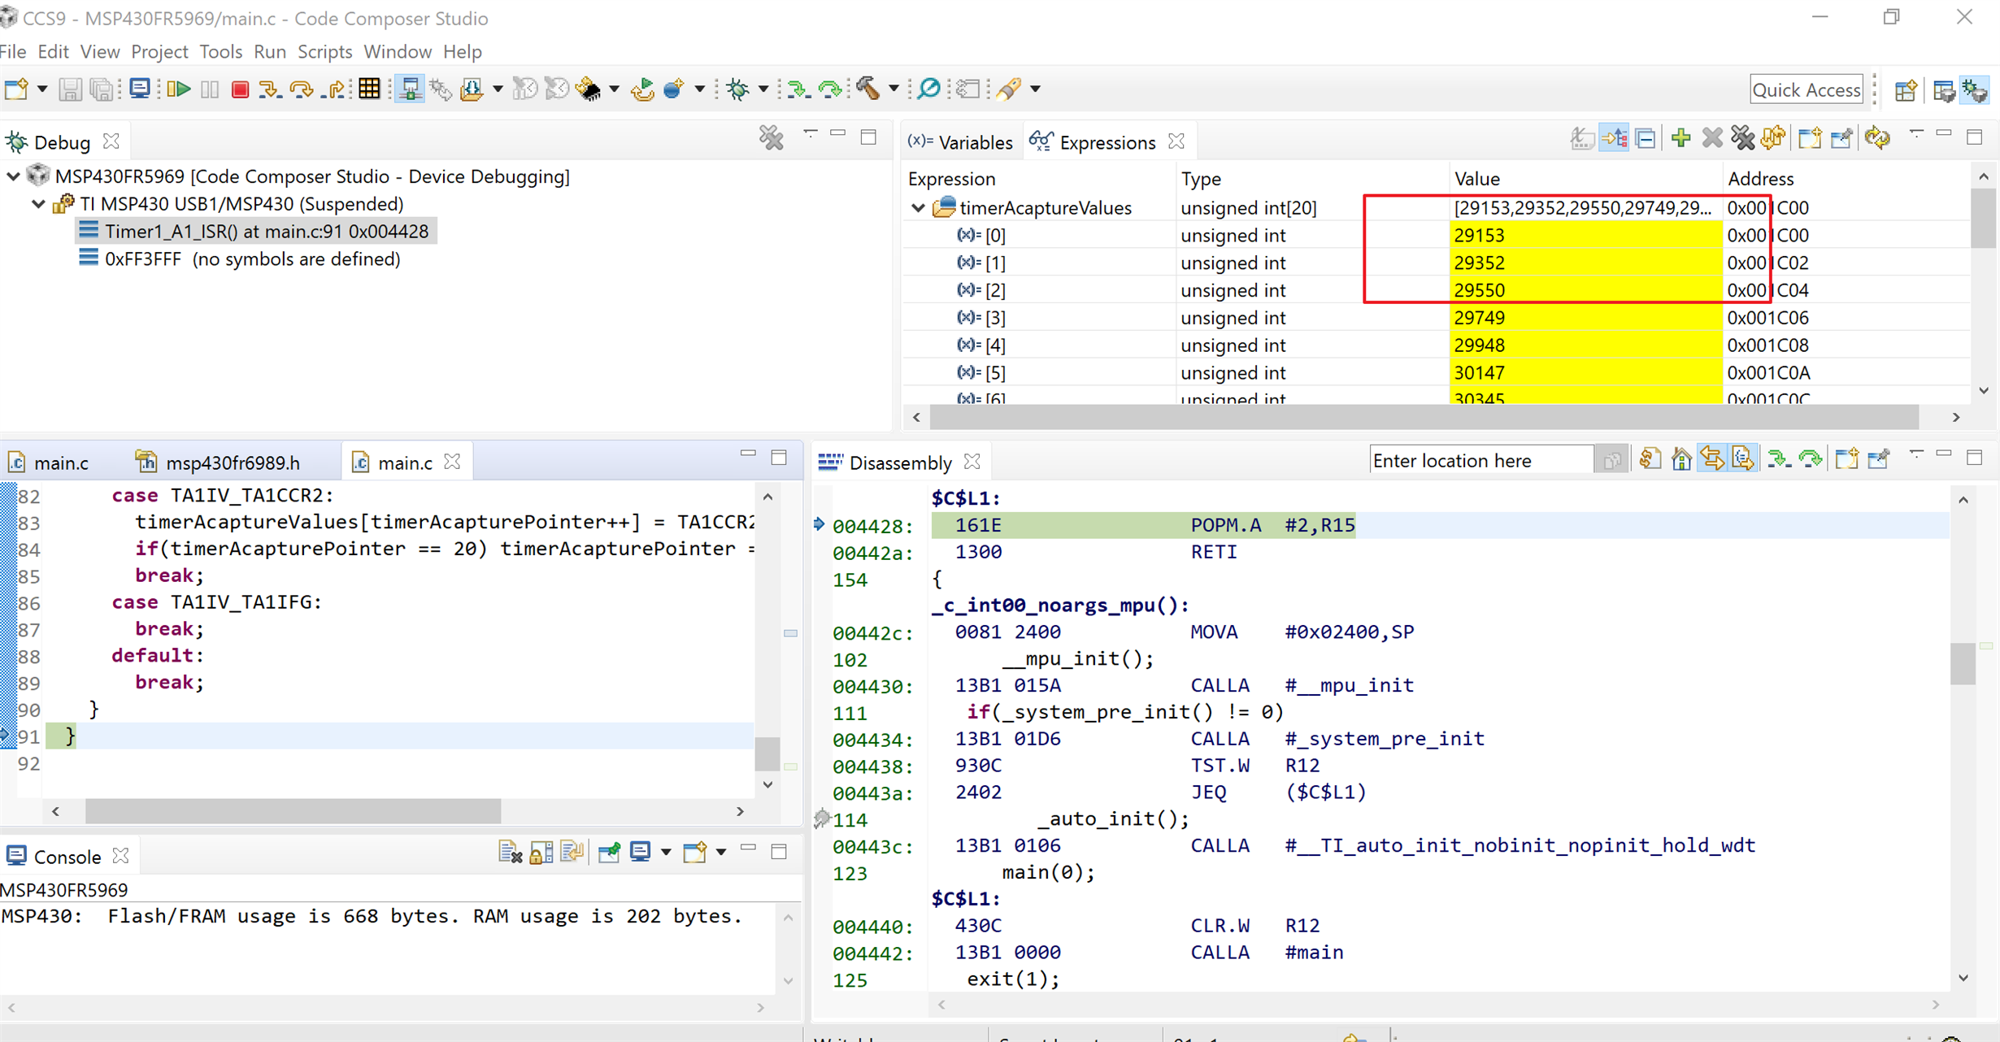2000x1042 pixels.
Task: Switch to msp430fr6989.h editor tab
Action: click(218, 462)
